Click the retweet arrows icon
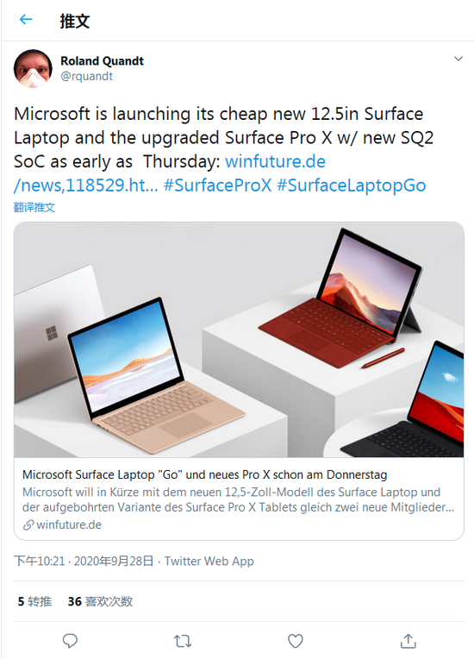 coord(183,641)
